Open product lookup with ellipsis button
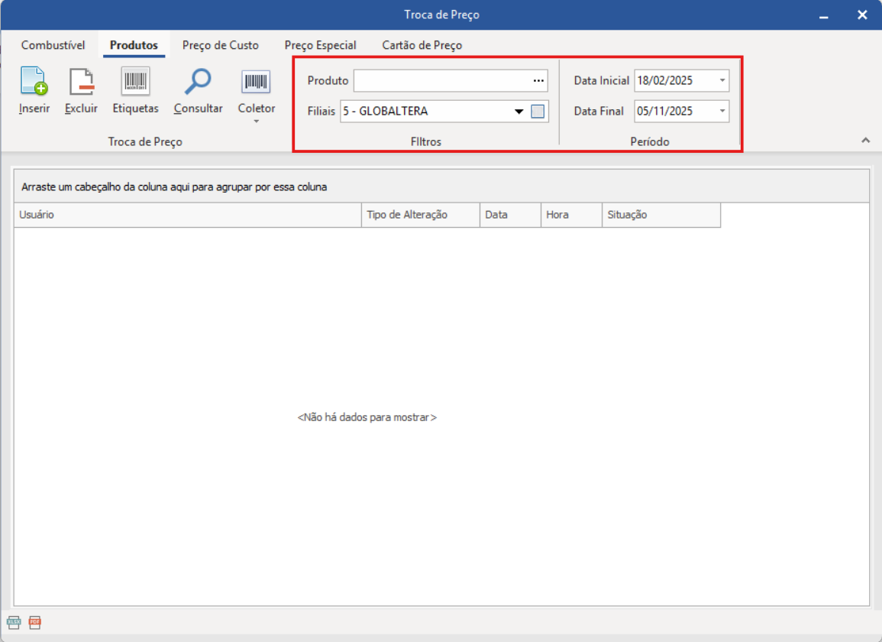Image resolution: width=882 pixels, height=642 pixels. pos(538,81)
